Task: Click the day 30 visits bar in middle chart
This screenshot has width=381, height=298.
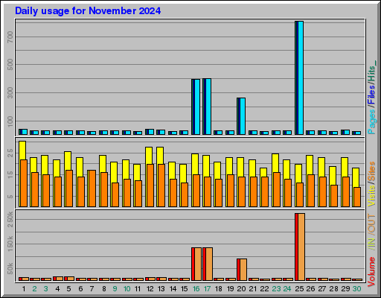Action: coord(356,177)
